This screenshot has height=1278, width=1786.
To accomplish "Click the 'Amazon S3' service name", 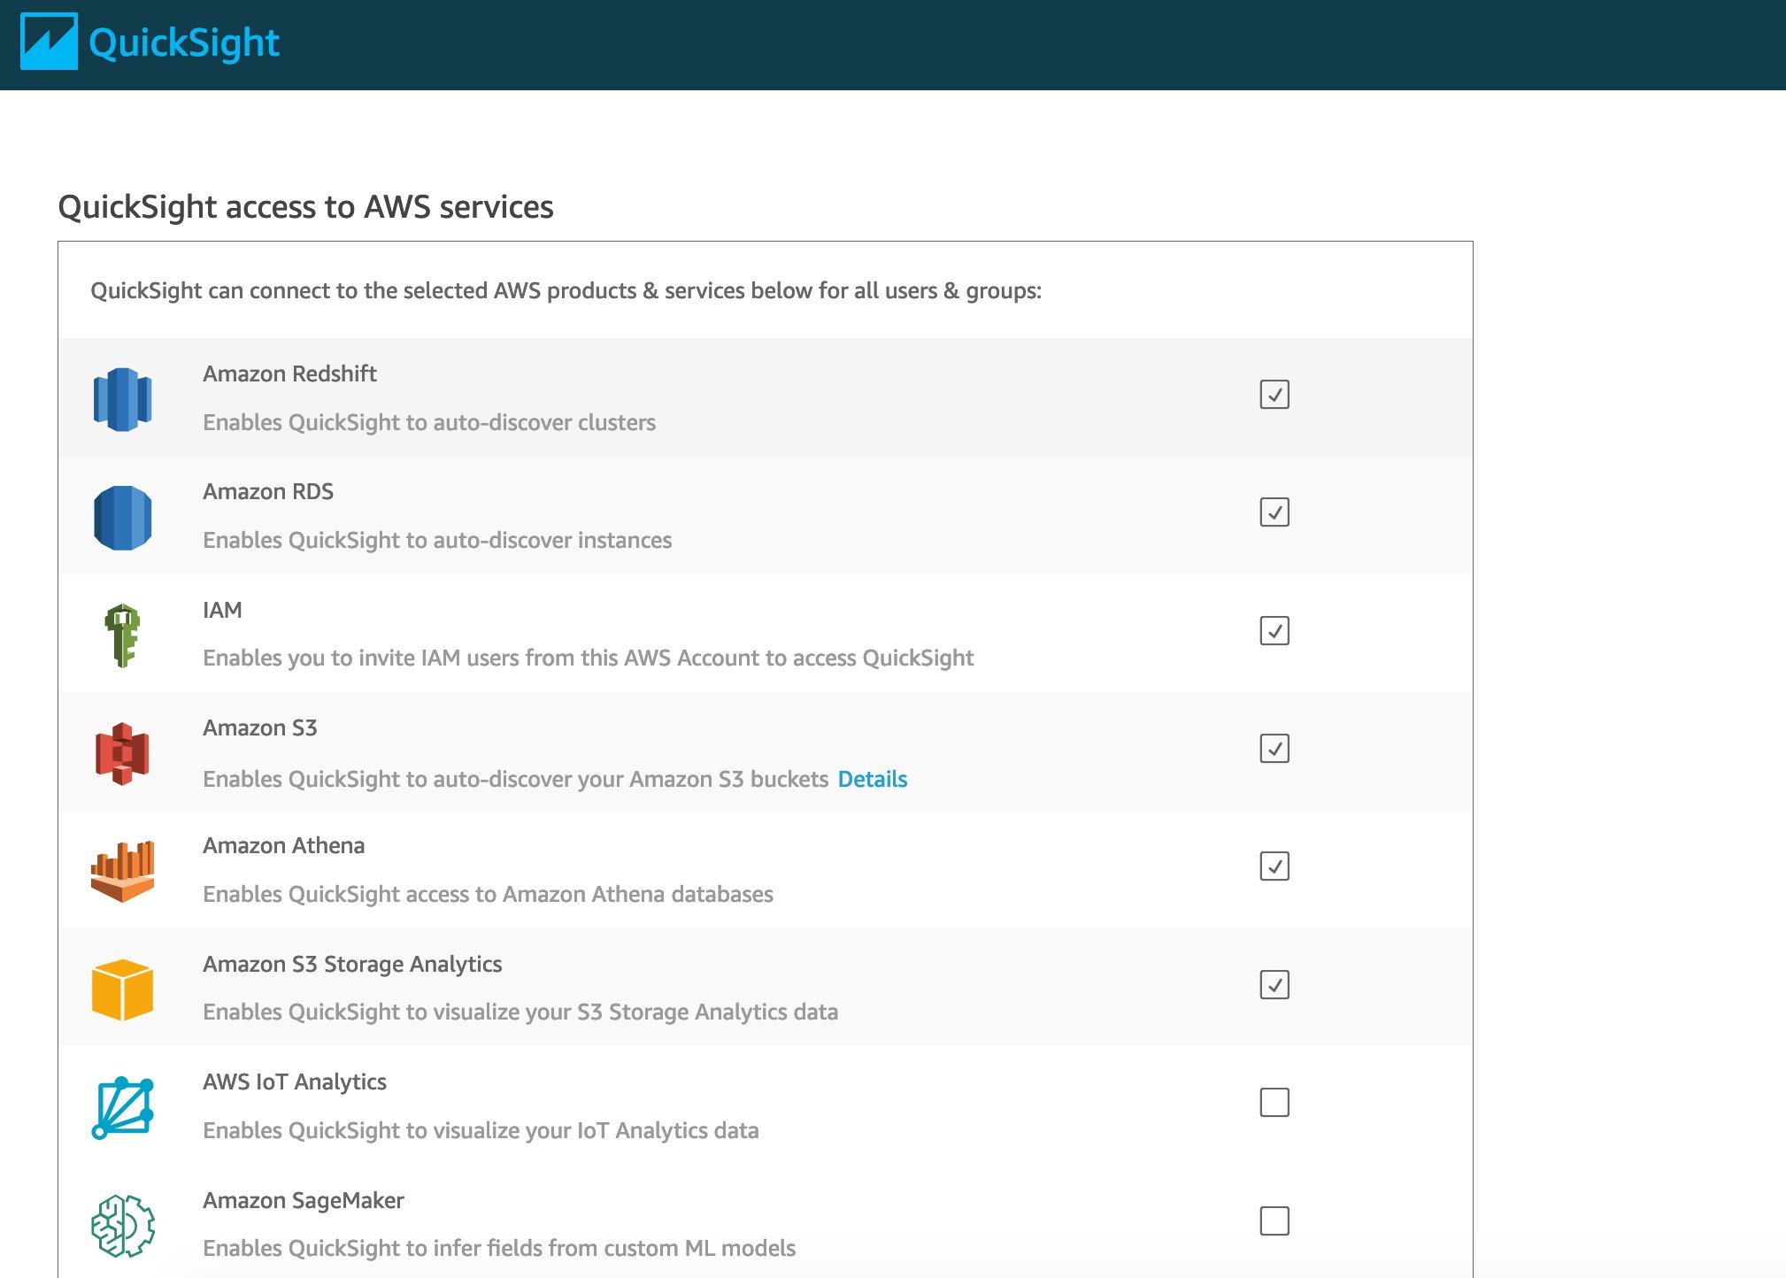I will tap(260, 728).
